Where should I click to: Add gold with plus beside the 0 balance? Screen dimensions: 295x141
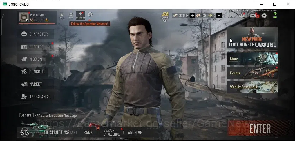tap(219, 16)
